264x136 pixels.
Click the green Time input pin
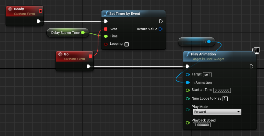coord(106,36)
